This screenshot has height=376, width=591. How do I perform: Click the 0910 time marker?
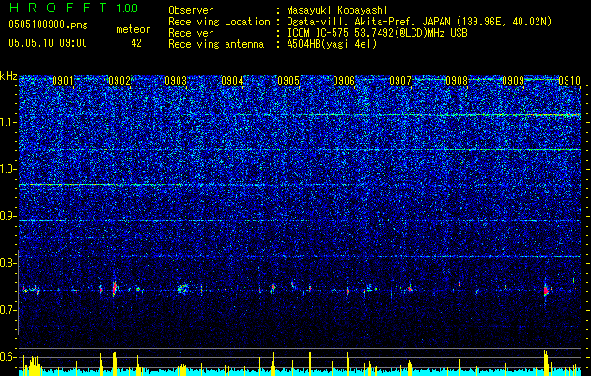(x=569, y=81)
